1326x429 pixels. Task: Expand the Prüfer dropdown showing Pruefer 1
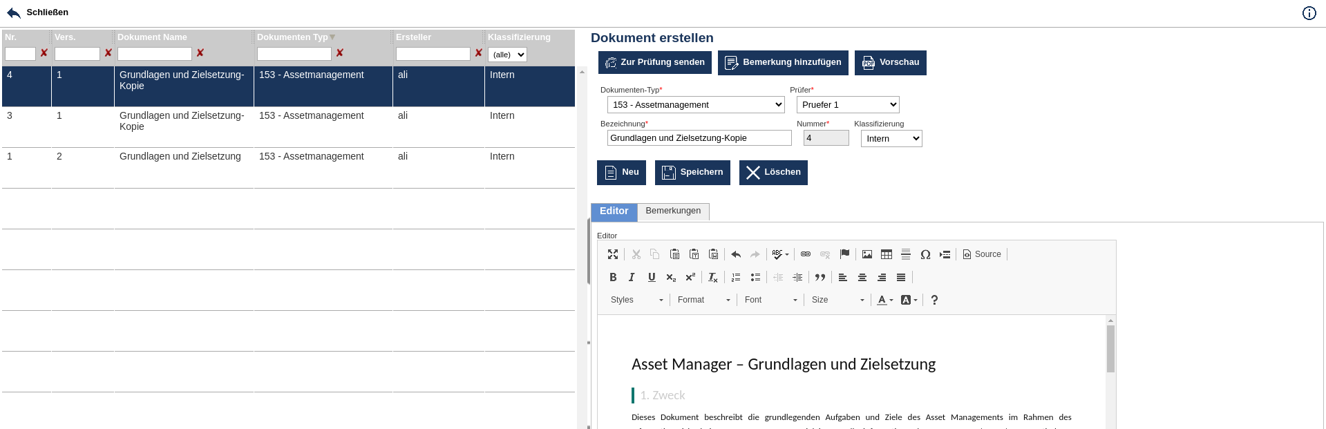848,105
